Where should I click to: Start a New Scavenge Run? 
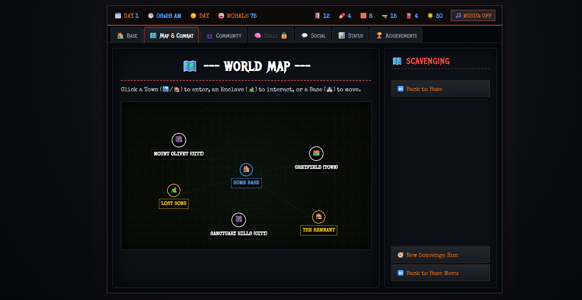440,255
